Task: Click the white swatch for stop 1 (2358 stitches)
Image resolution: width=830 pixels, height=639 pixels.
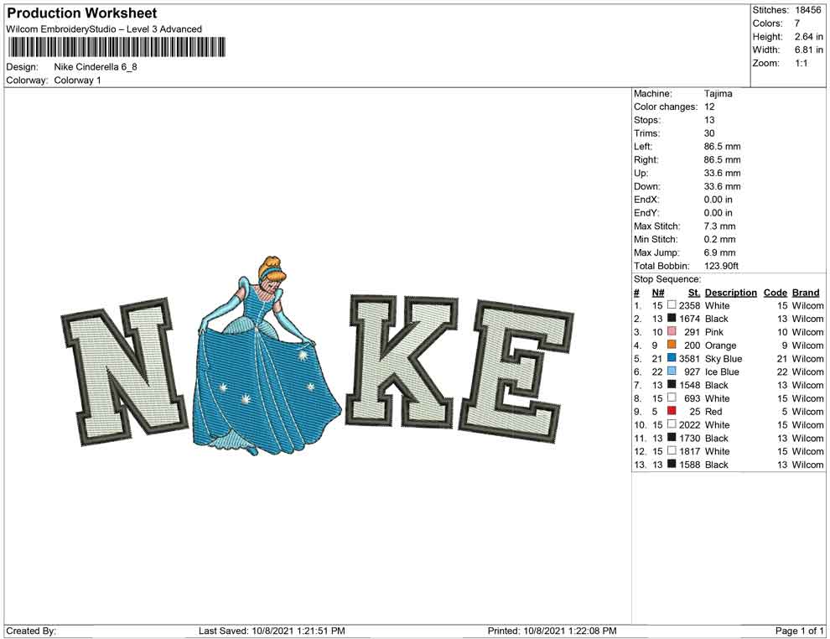Action: point(672,305)
